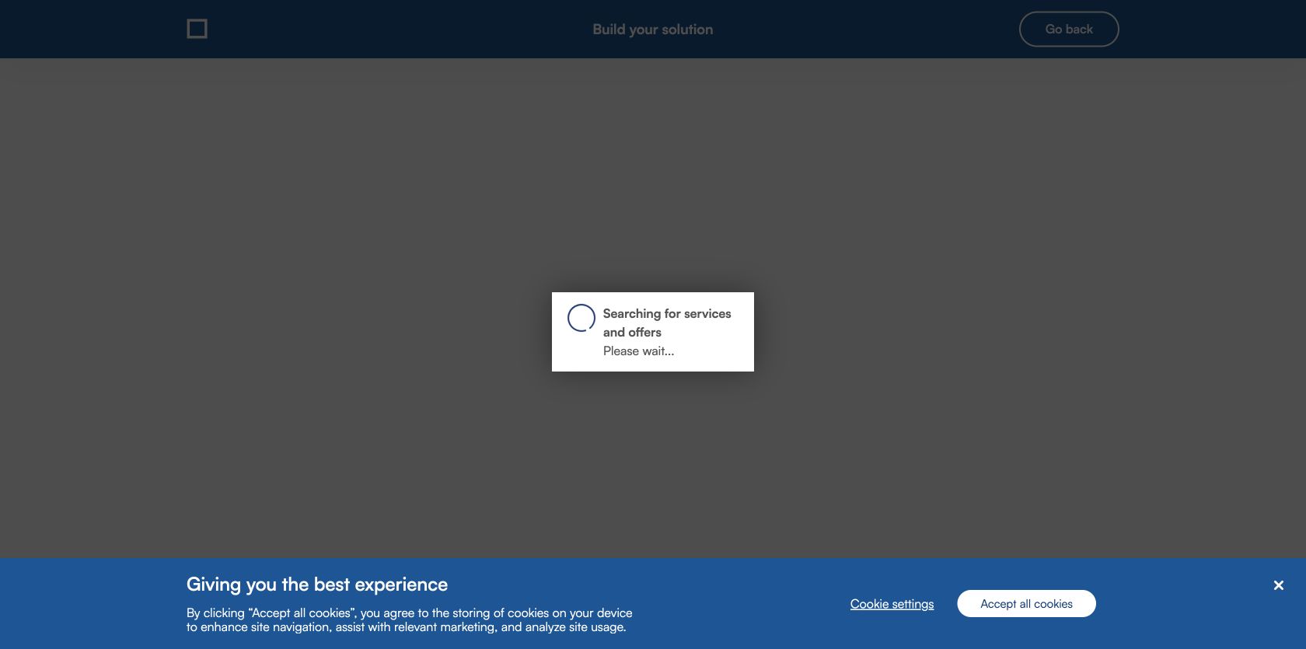Image resolution: width=1306 pixels, height=649 pixels.
Task: Click the square logo icon in header
Action: click(x=197, y=29)
